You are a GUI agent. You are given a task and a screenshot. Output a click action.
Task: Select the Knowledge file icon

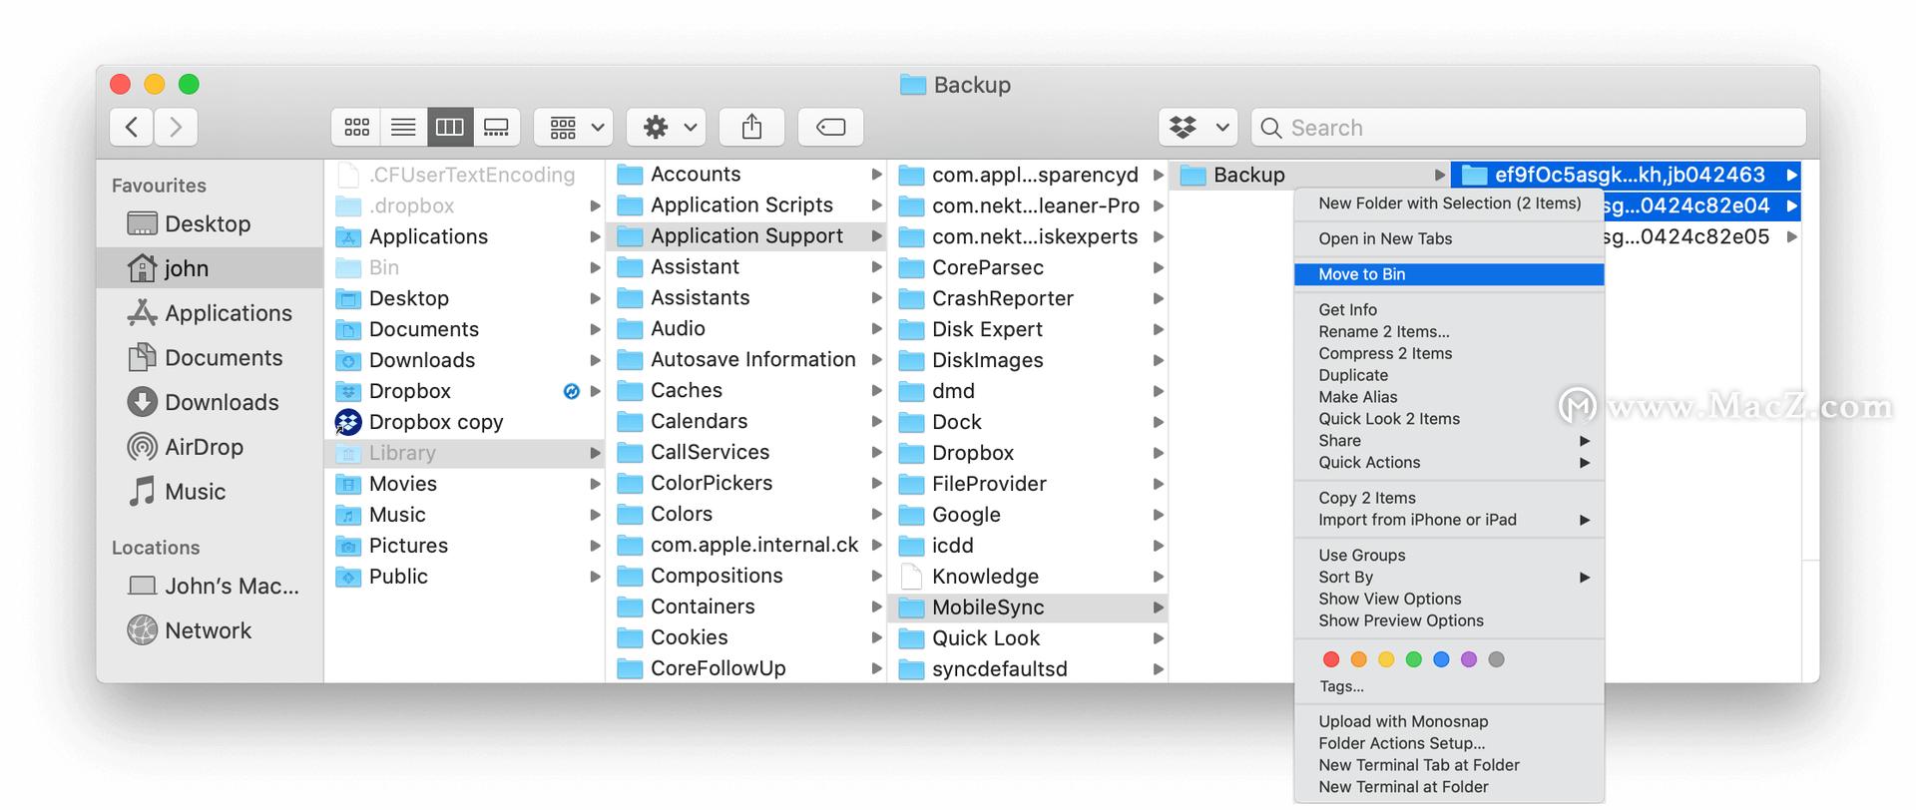click(911, 577)
